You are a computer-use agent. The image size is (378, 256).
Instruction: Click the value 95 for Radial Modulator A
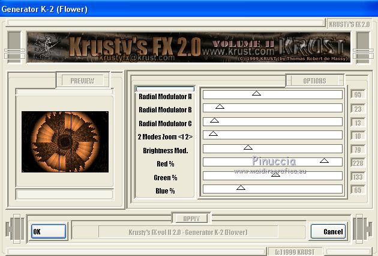(x=358, y=94)
